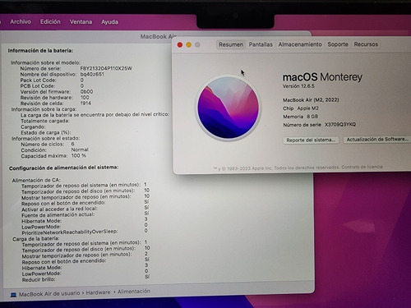Image resolution: width=411 pixels, height=308 pixels.
Task: Click 'Estado de carga (%)' row
Action: [46, 132]
